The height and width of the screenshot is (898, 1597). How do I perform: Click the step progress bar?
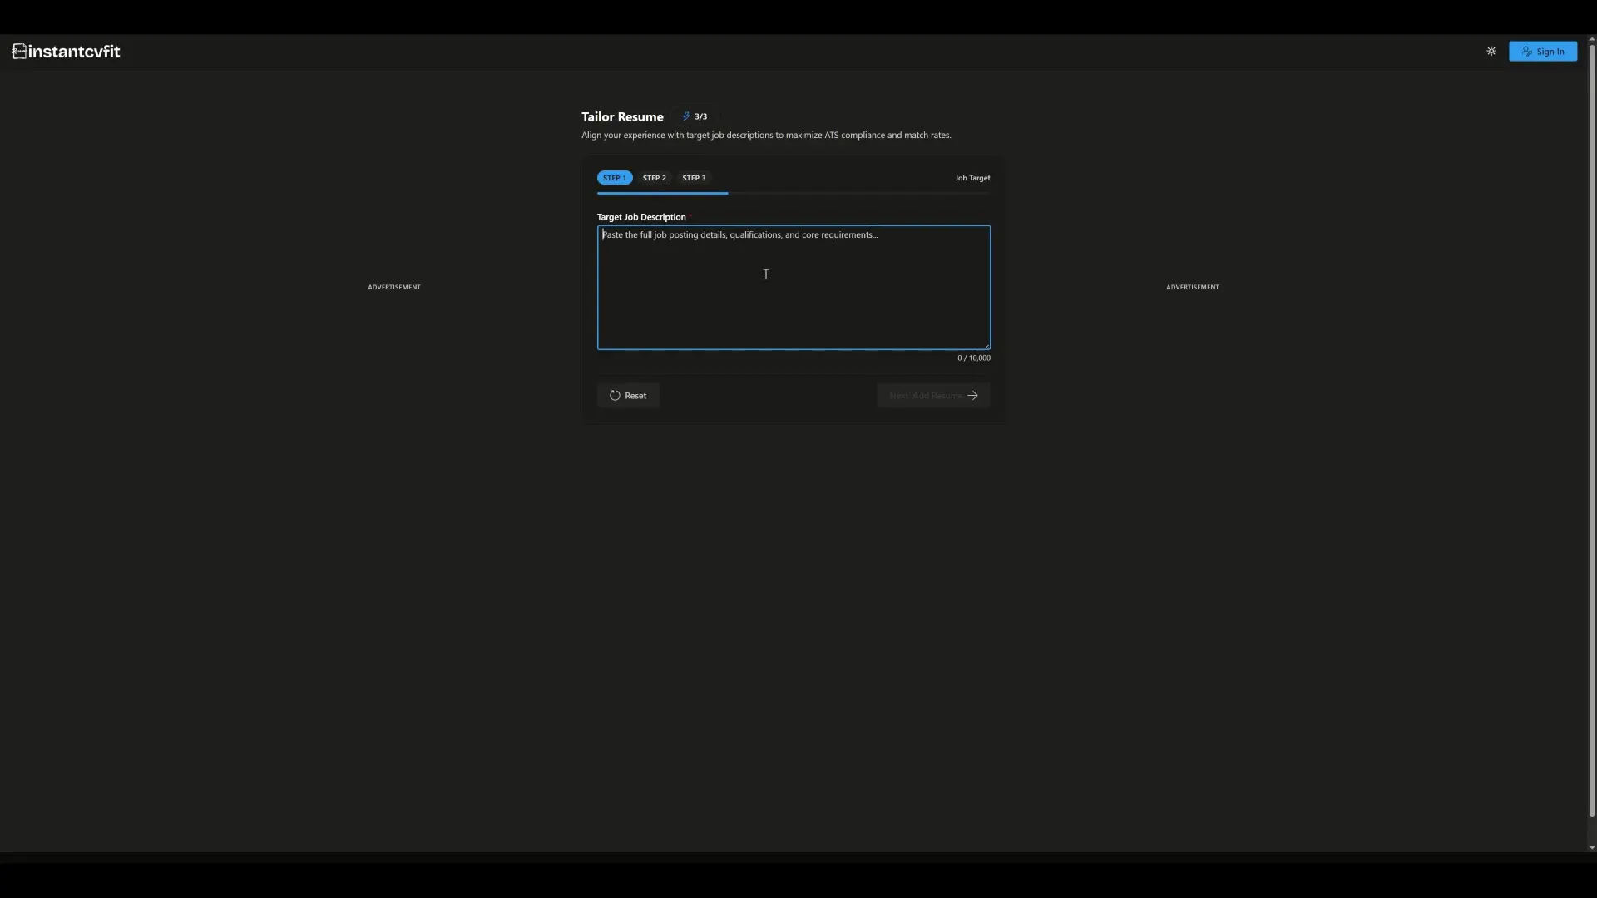point(794,193)
